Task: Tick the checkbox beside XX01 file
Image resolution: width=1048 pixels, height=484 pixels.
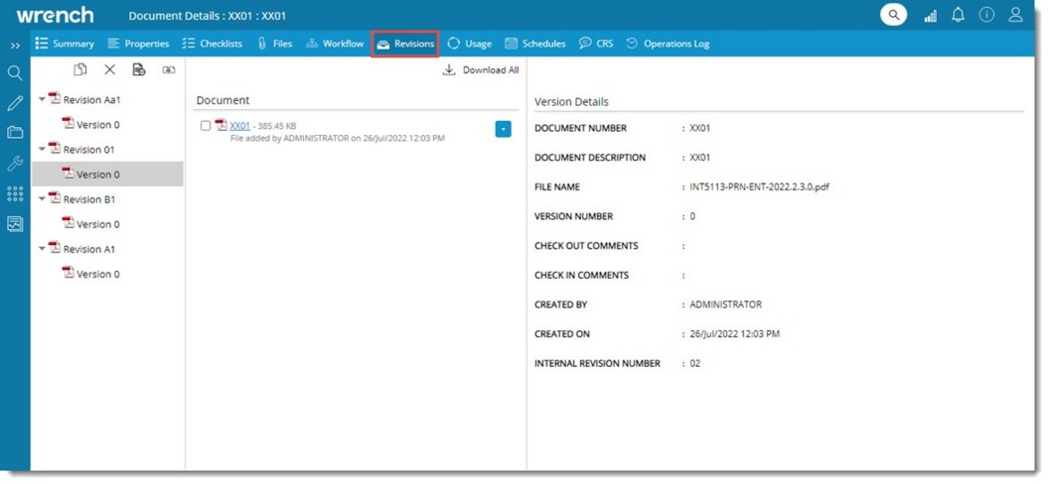Action: pos(206,126)
